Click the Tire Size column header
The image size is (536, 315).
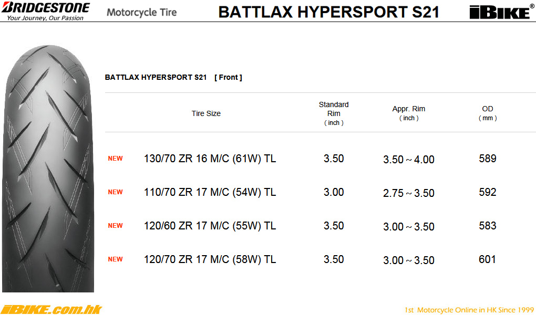206,113
